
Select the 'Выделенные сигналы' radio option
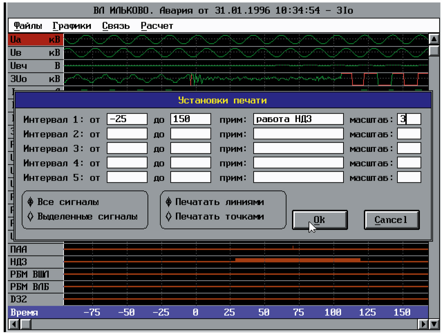(x=31, y=217)
